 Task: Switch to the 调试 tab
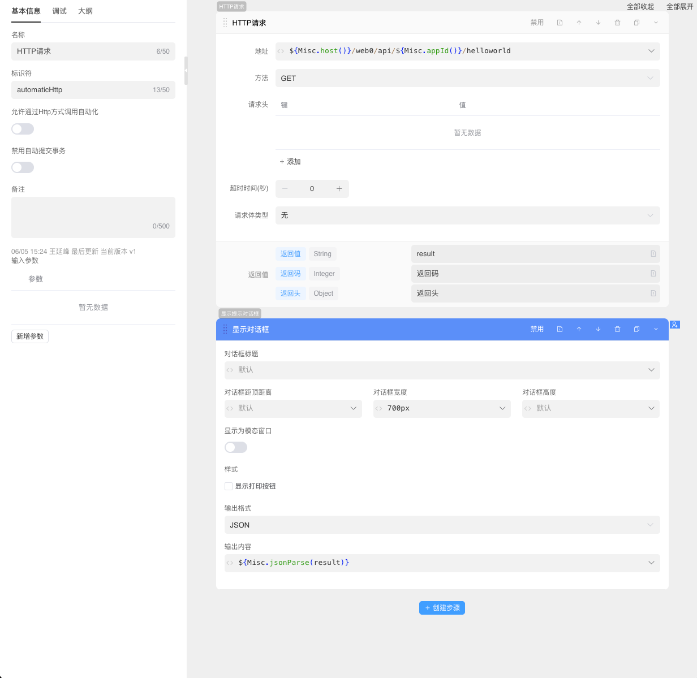click(x=59, y=11)
